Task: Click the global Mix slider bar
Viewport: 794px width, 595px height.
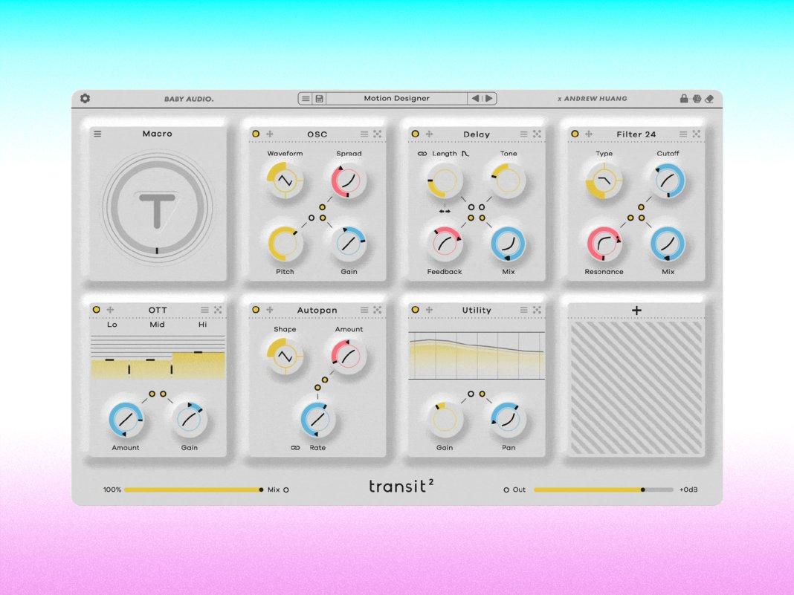Action: tap(193, 490)
